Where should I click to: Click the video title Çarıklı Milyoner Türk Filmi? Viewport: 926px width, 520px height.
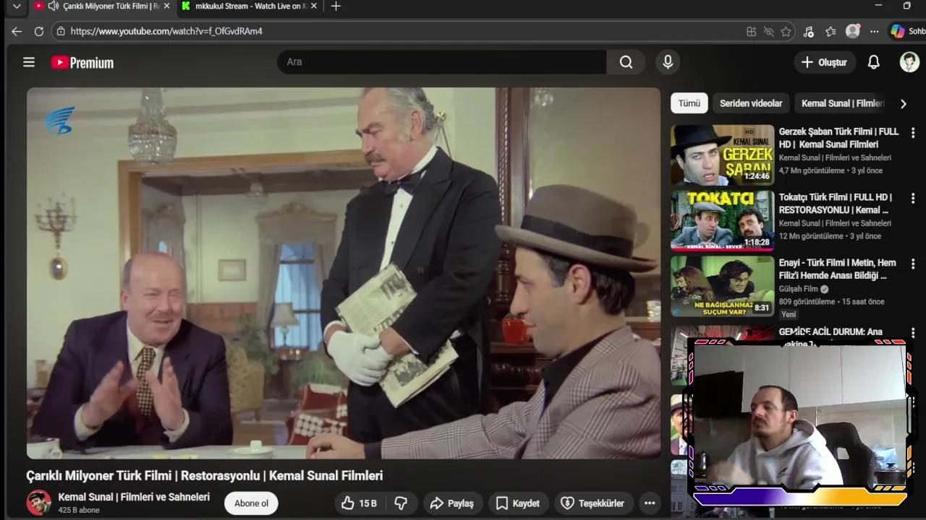(x=205, y=476)
